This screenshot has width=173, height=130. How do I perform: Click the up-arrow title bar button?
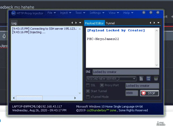[x=151, y=12]
